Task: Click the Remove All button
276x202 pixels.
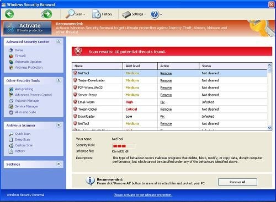Action: (237, 182)
